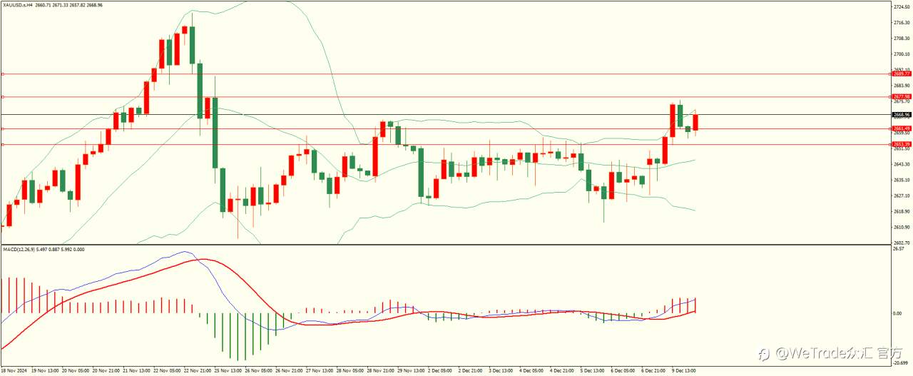Click the 18 Nov 2024 date label
The height and width of the screenshot is (376, 913).
pyautogui.click(x=14, y=371)
